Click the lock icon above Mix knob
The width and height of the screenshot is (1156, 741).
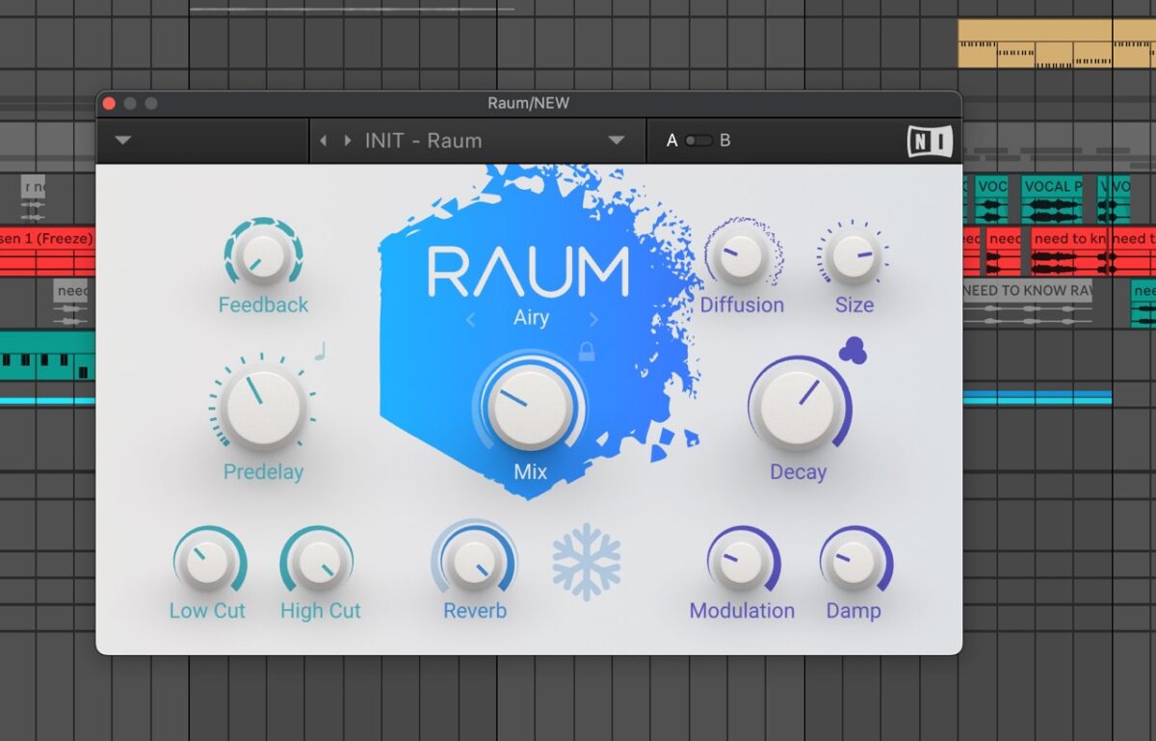click(586, 353)
